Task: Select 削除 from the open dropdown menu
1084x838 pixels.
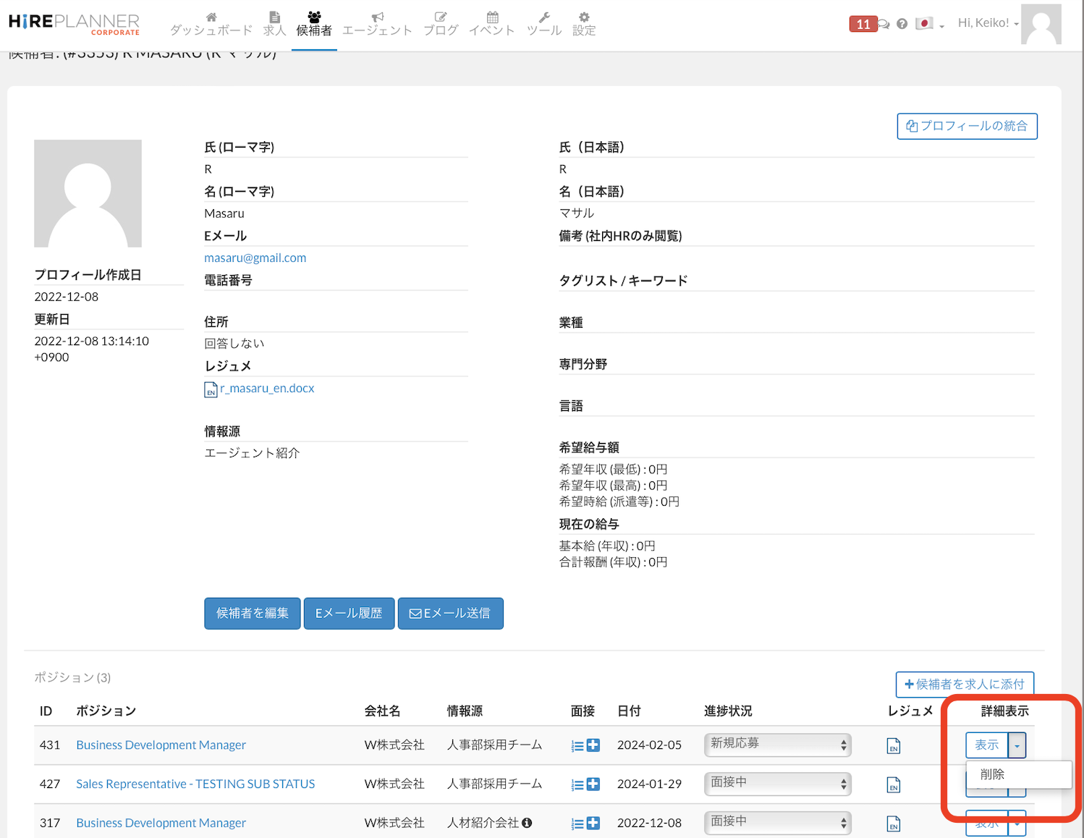Action: [992, 774]
